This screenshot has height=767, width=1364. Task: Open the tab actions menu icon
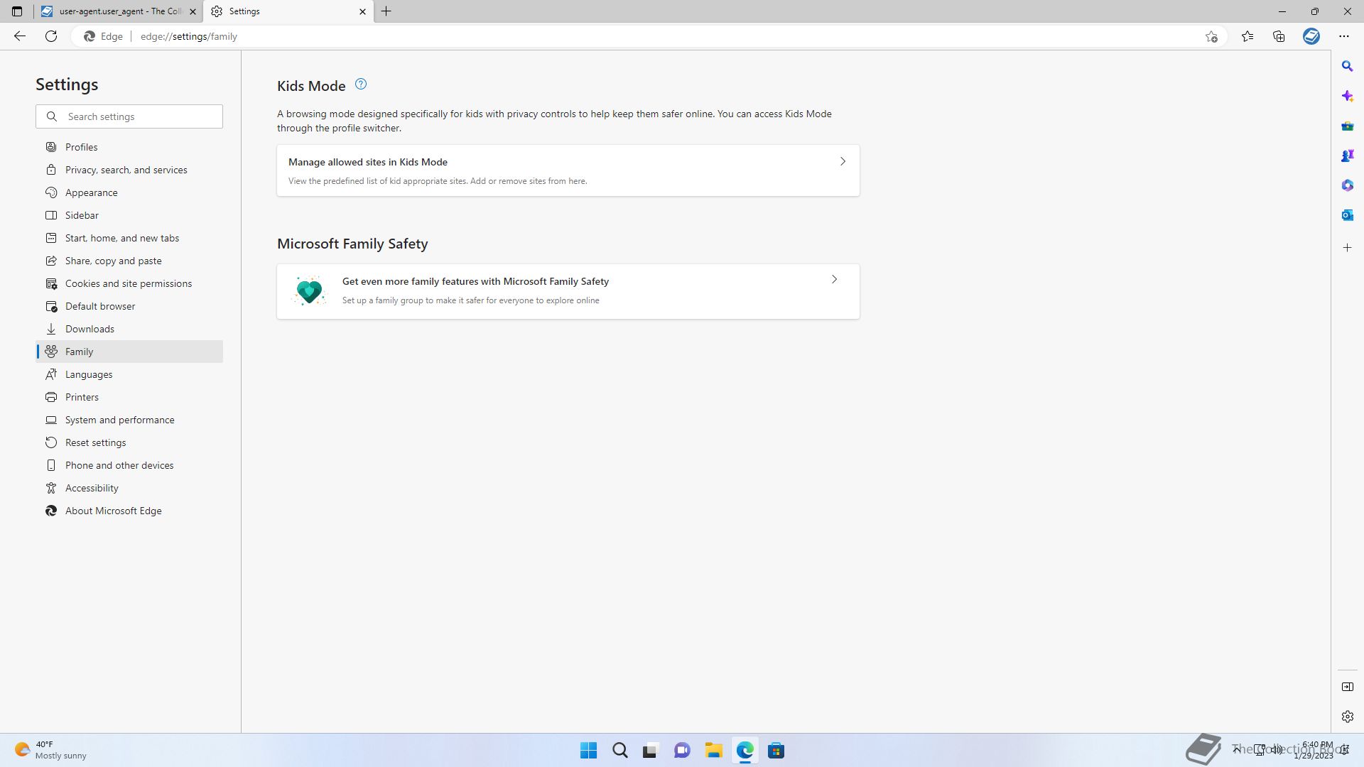[x=17, y=11]
